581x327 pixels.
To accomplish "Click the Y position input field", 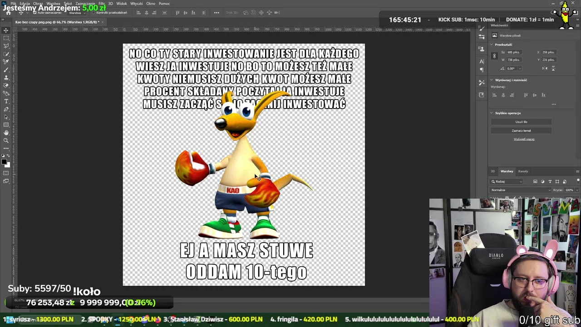I will tap(549, 60).
